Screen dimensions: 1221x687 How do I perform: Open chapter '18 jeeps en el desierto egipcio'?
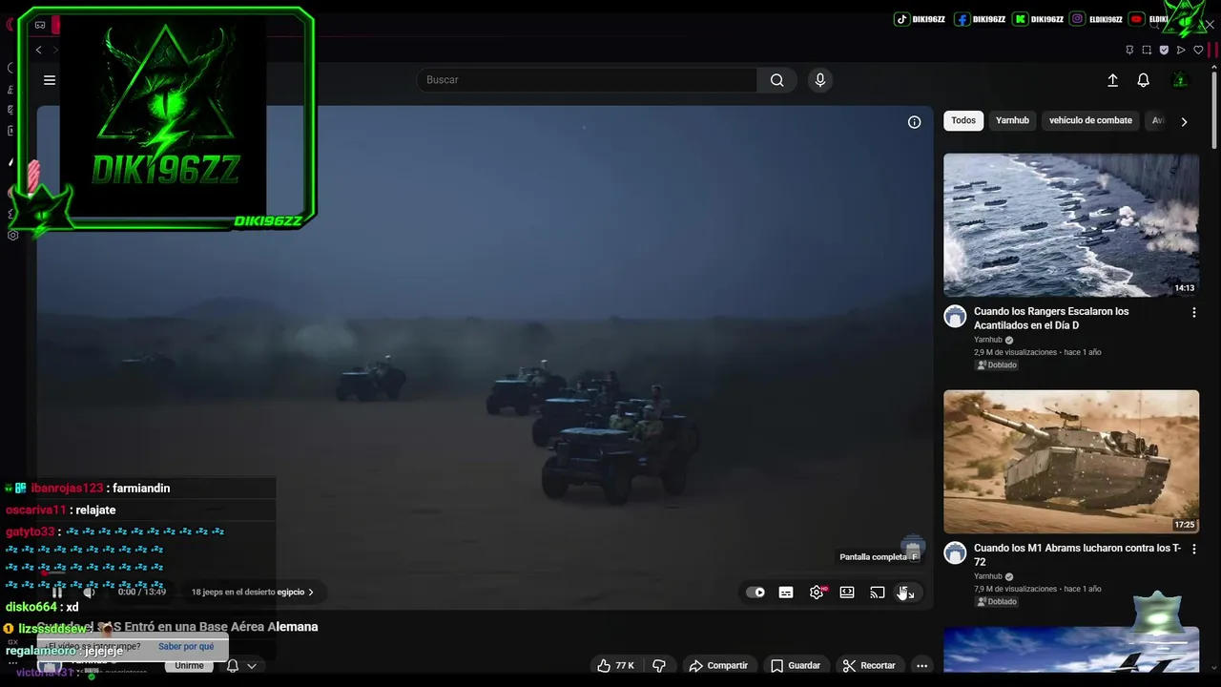point(253,592)
